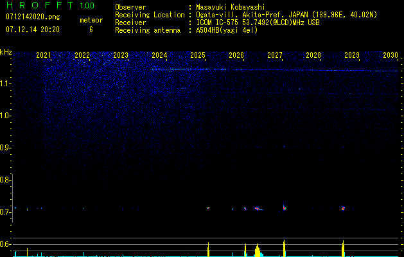Select the 2026 time axis label
Screen dimensions: 404x257
[x=236, y=55]
